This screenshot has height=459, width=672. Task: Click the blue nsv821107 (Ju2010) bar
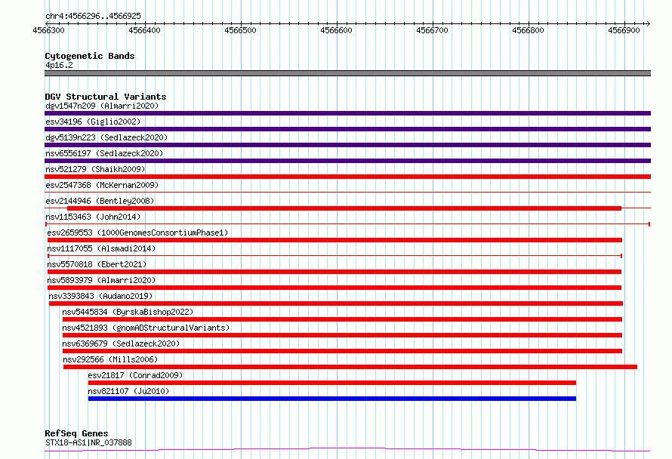pos(332,399)
